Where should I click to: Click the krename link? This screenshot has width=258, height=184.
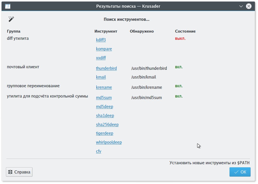(x=104, y=87)
